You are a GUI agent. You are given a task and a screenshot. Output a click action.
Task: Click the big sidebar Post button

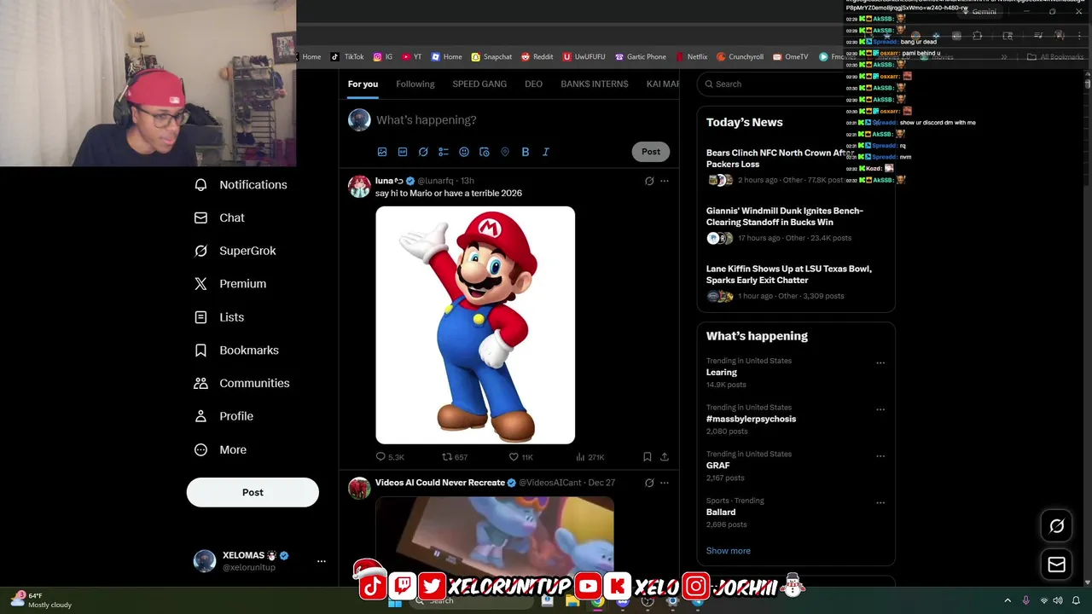[x=253, y=492]
